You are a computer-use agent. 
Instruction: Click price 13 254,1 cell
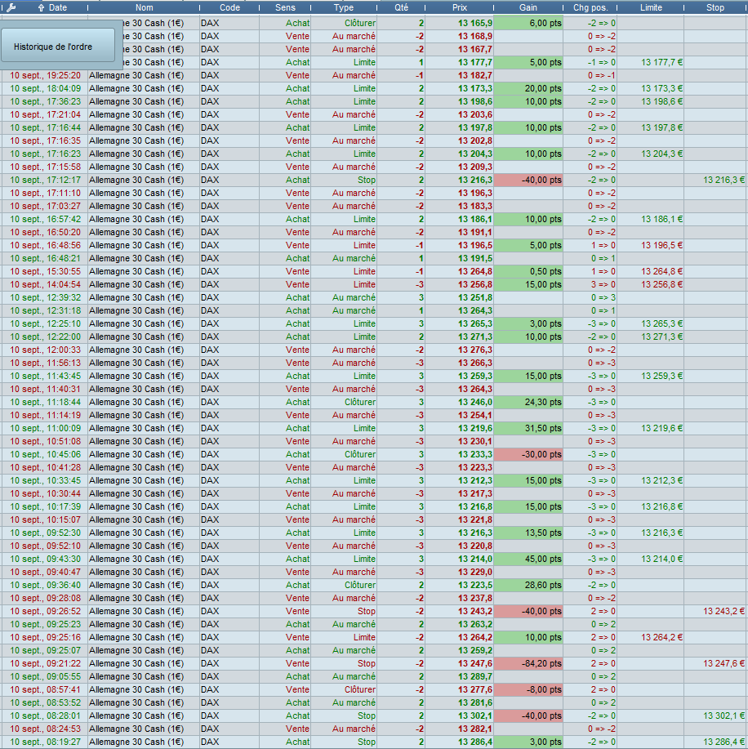point(474,415)
